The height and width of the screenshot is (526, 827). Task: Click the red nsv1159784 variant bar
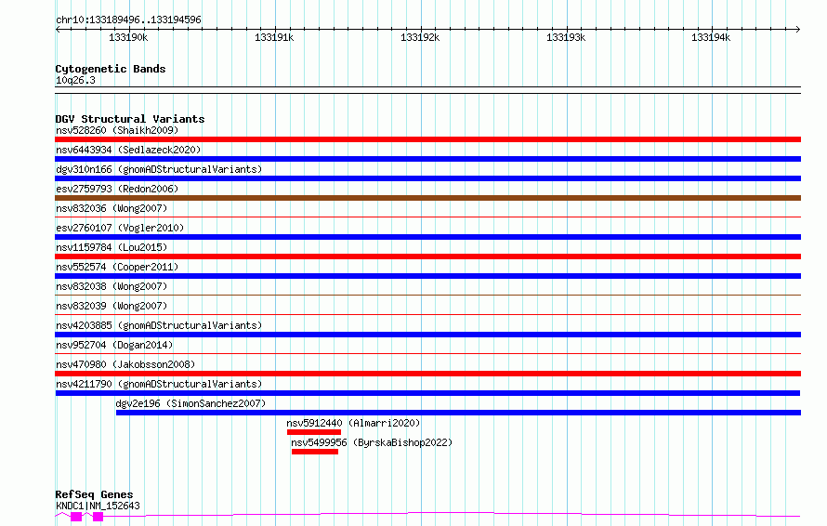(427, 256)
